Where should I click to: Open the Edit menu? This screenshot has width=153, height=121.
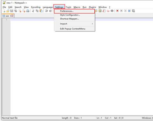(x=10, y=7)
